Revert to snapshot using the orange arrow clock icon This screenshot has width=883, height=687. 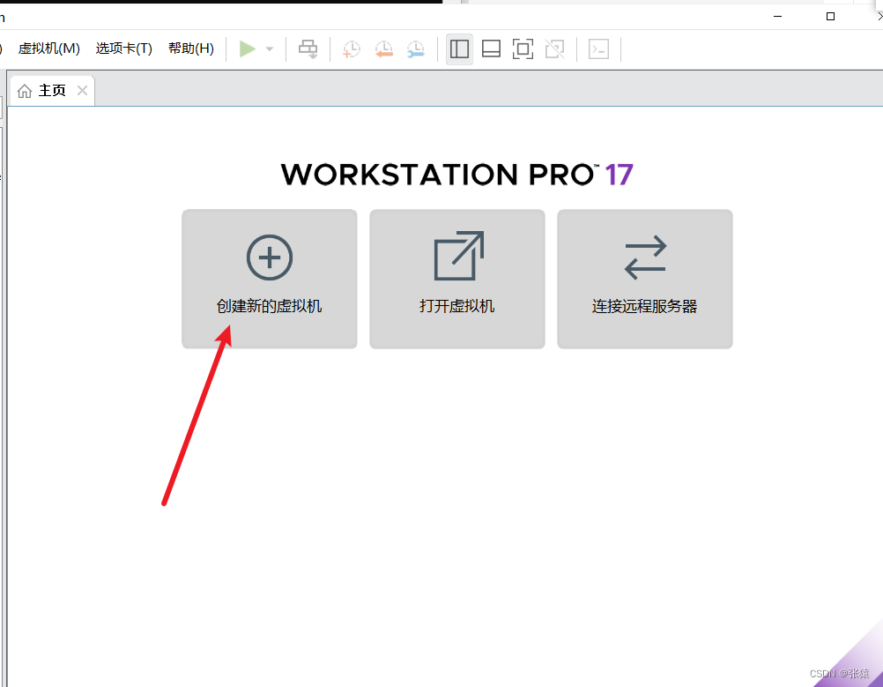click(383, 49)
